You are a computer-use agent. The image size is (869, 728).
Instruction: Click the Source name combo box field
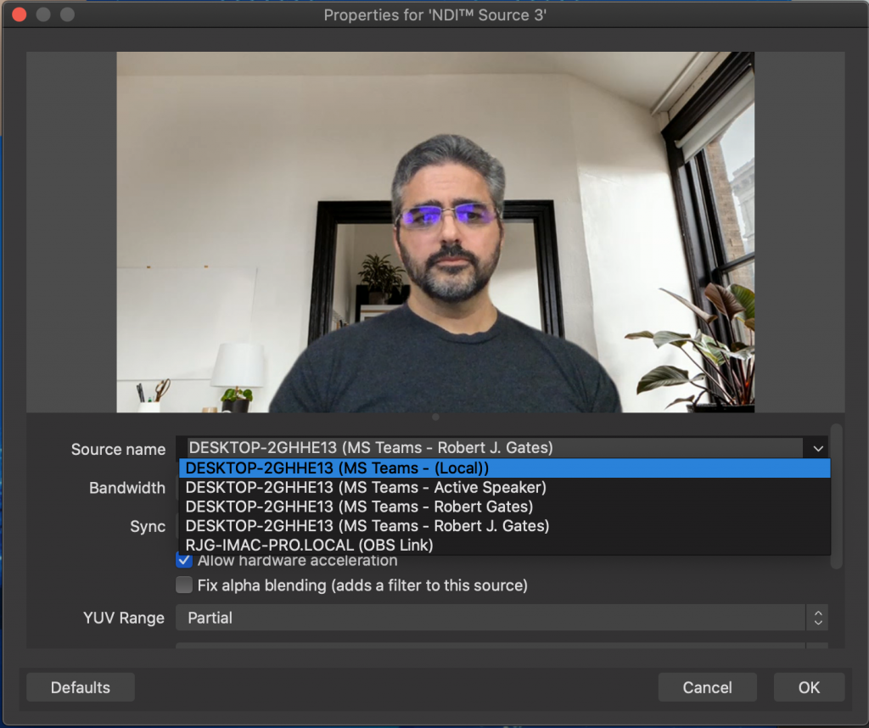coord(502,448)
